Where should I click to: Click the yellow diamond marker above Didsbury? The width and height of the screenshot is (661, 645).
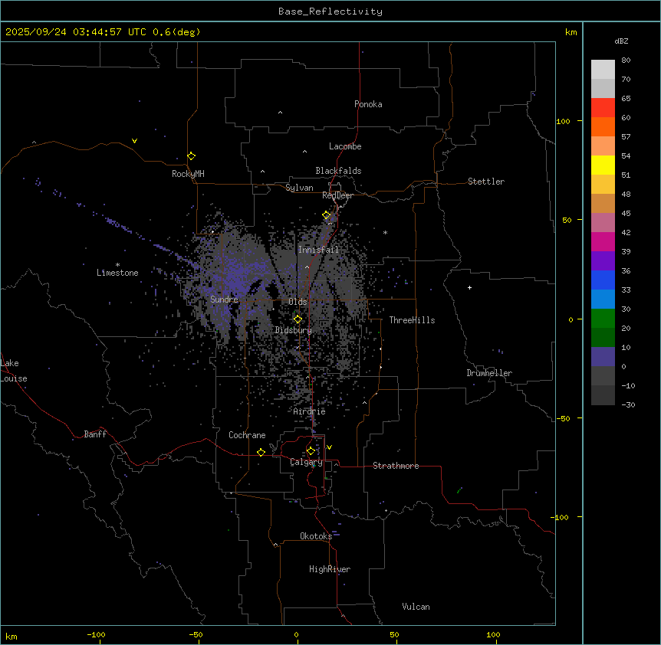pyautogui.click(x=298, y=319)
